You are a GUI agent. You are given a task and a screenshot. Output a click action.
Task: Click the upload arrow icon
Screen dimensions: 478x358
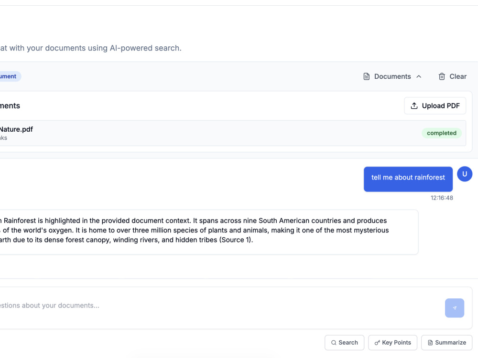[414, 105]
